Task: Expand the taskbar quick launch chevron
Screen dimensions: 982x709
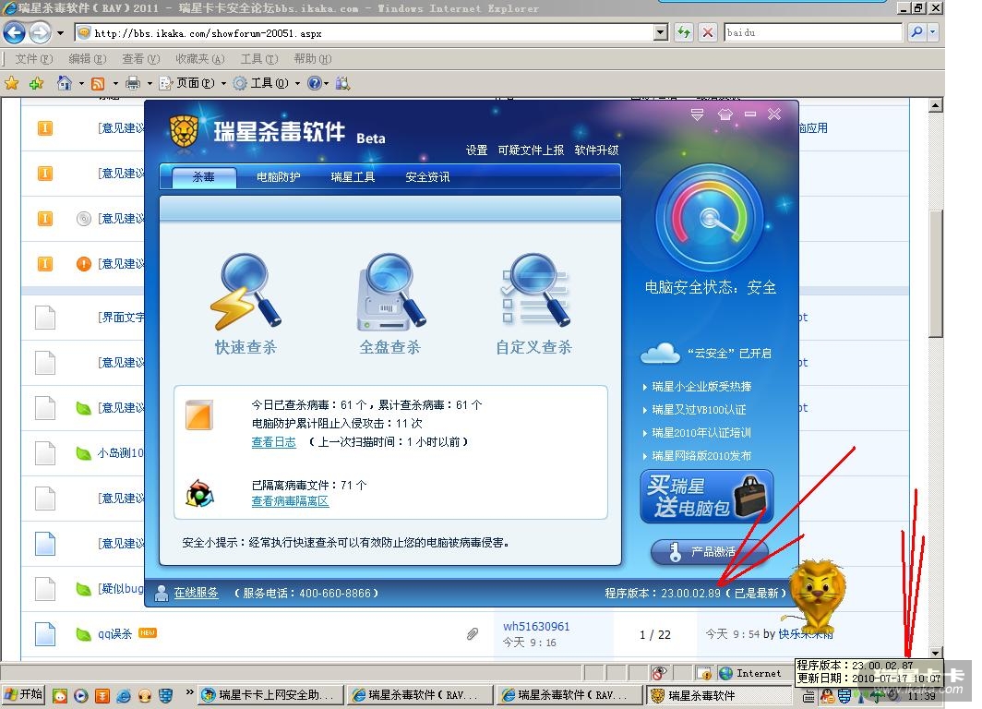Action: click(190, 692)
